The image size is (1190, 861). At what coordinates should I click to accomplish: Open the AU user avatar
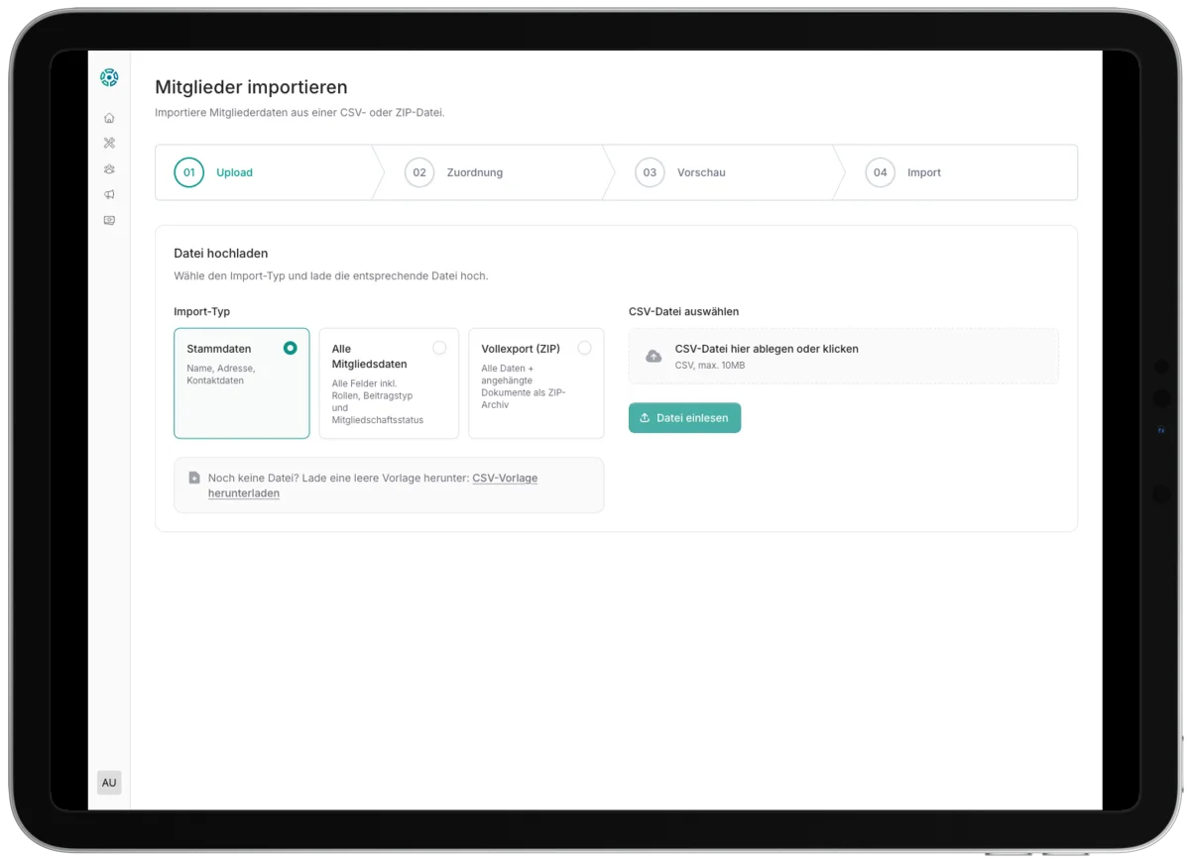click(x=109, y=782)
